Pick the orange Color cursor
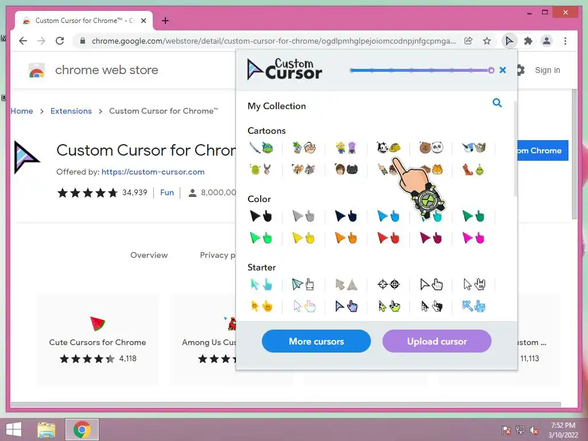This screenshot has height=441, width=588. tap(346, 238)
